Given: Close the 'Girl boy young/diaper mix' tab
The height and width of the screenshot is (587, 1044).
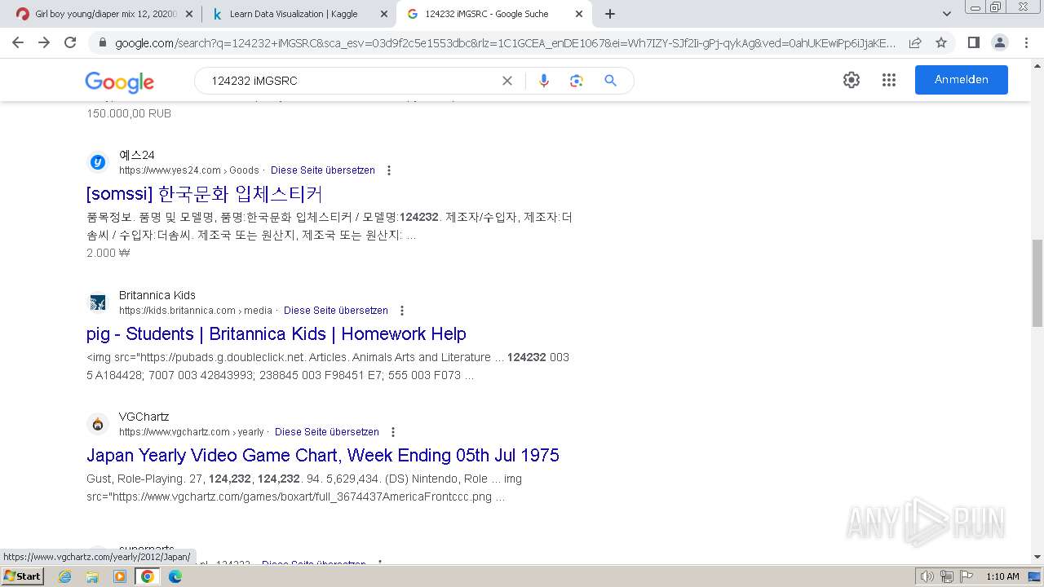Looking at the screenshot, I should pyautogui.click(x=189, y=14).
